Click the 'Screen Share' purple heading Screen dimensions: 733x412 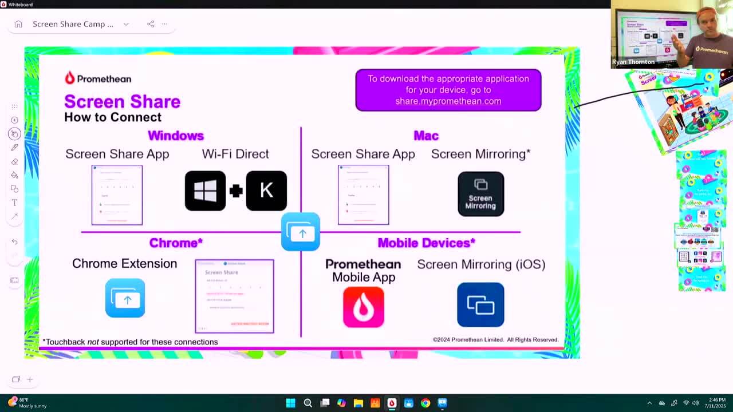[x=122, y=102]
